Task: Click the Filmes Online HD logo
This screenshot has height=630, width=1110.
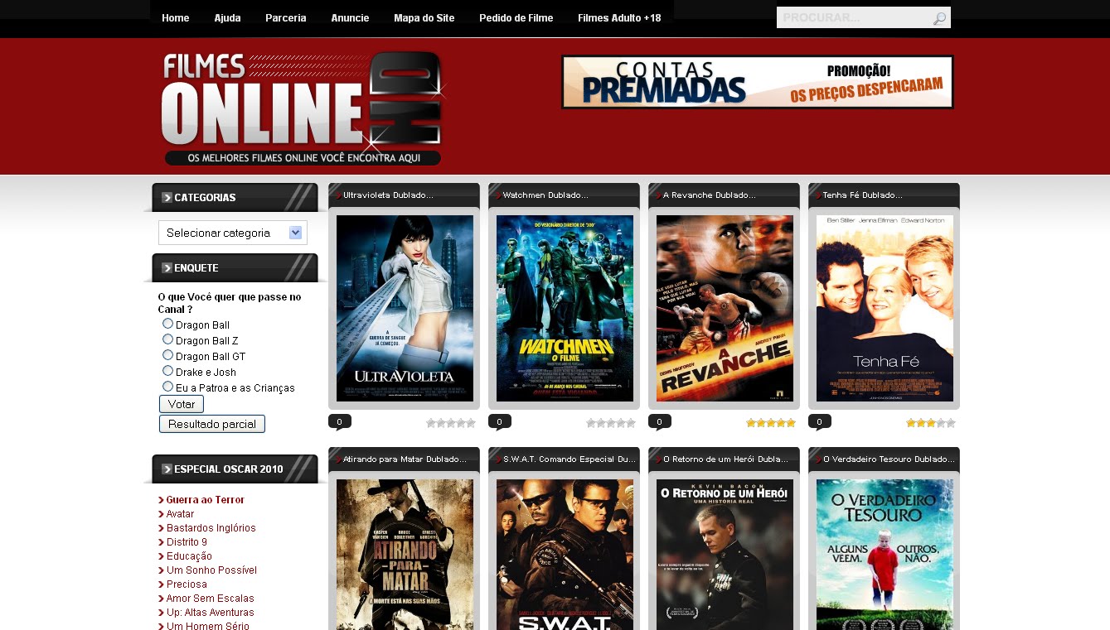Action: 303,108
